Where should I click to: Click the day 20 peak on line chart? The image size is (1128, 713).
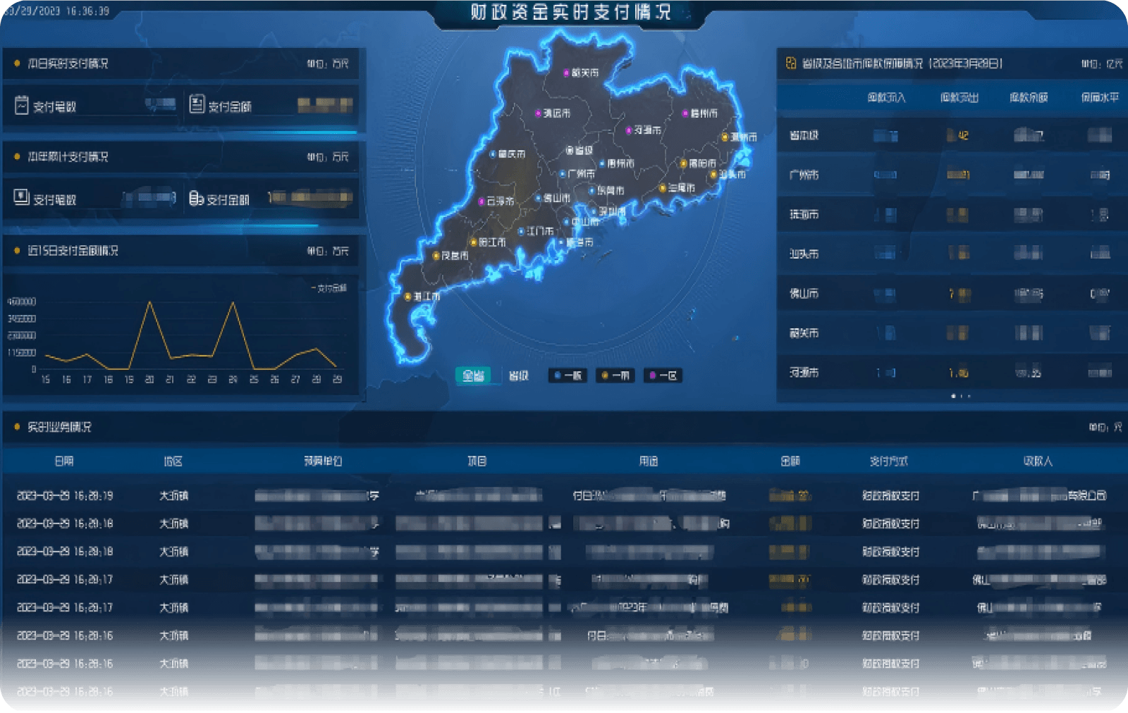point(149,302)
